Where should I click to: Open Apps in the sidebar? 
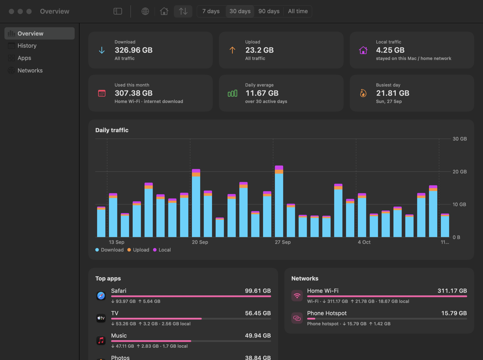pyautogui.click(x=39, y=58)
